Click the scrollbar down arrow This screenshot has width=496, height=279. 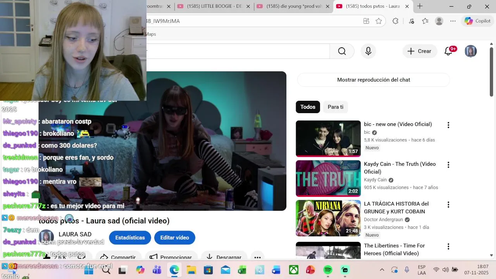pyautogui.click(x=491, y=255)
